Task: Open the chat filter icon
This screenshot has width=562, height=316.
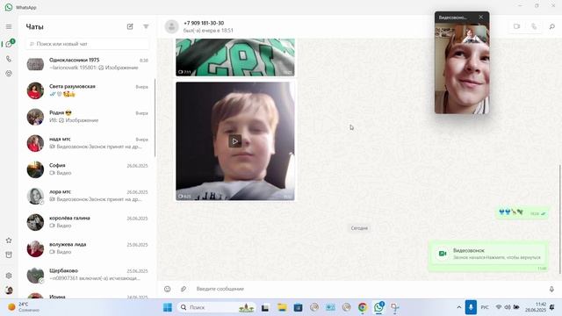Action: click(x=146, y=26)
